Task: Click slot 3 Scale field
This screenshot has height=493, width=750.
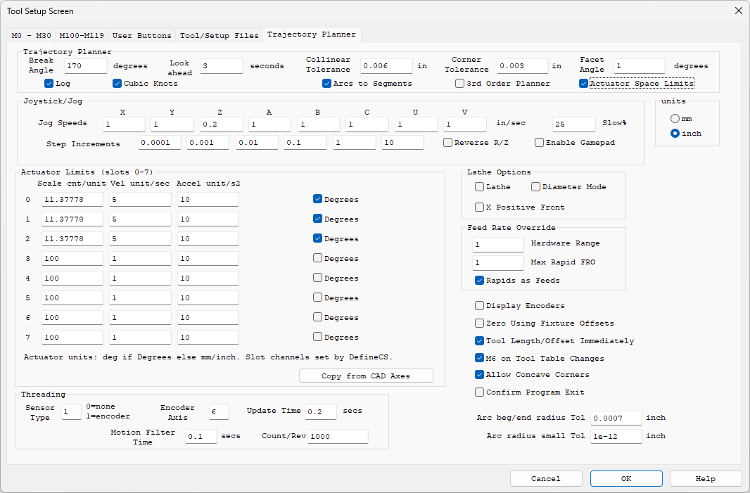Action: click(72, 259)
